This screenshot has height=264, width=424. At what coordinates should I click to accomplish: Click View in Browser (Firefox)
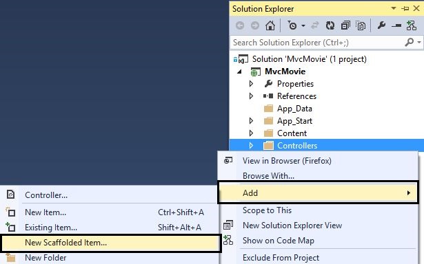click(x=287, y=161)
